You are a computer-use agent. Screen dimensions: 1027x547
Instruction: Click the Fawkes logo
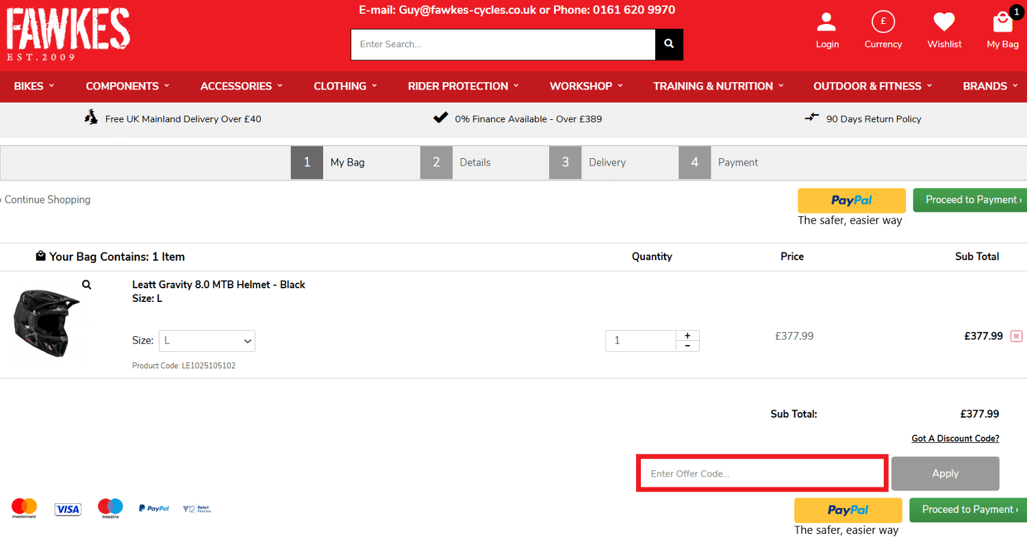pyautogui.click(x=67, y=34)
